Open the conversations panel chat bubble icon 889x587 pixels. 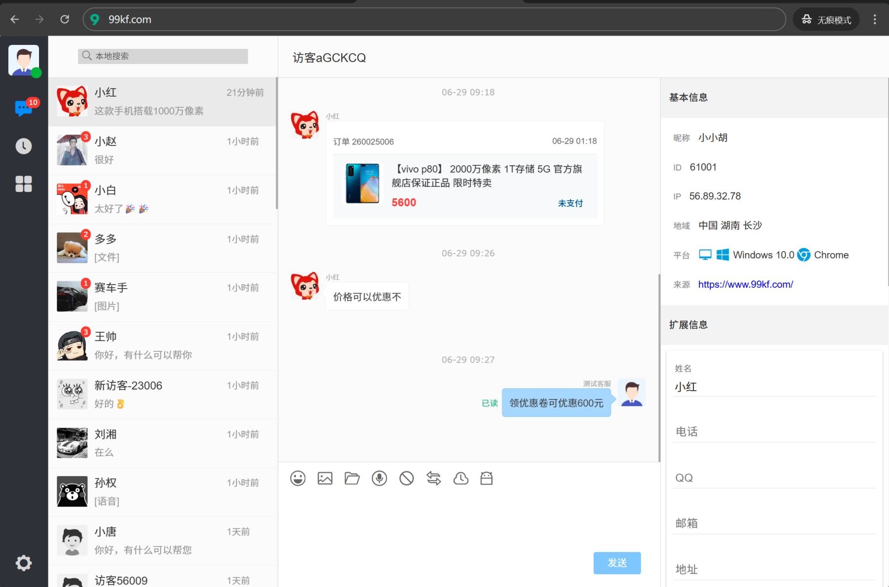click(x=23, y=108)
